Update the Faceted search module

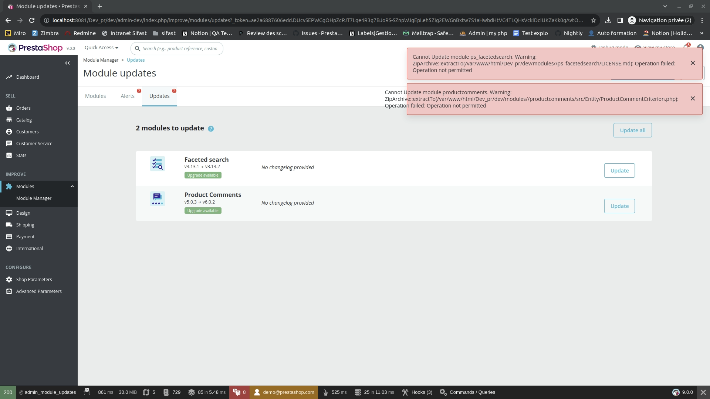[x=619, y=171]
